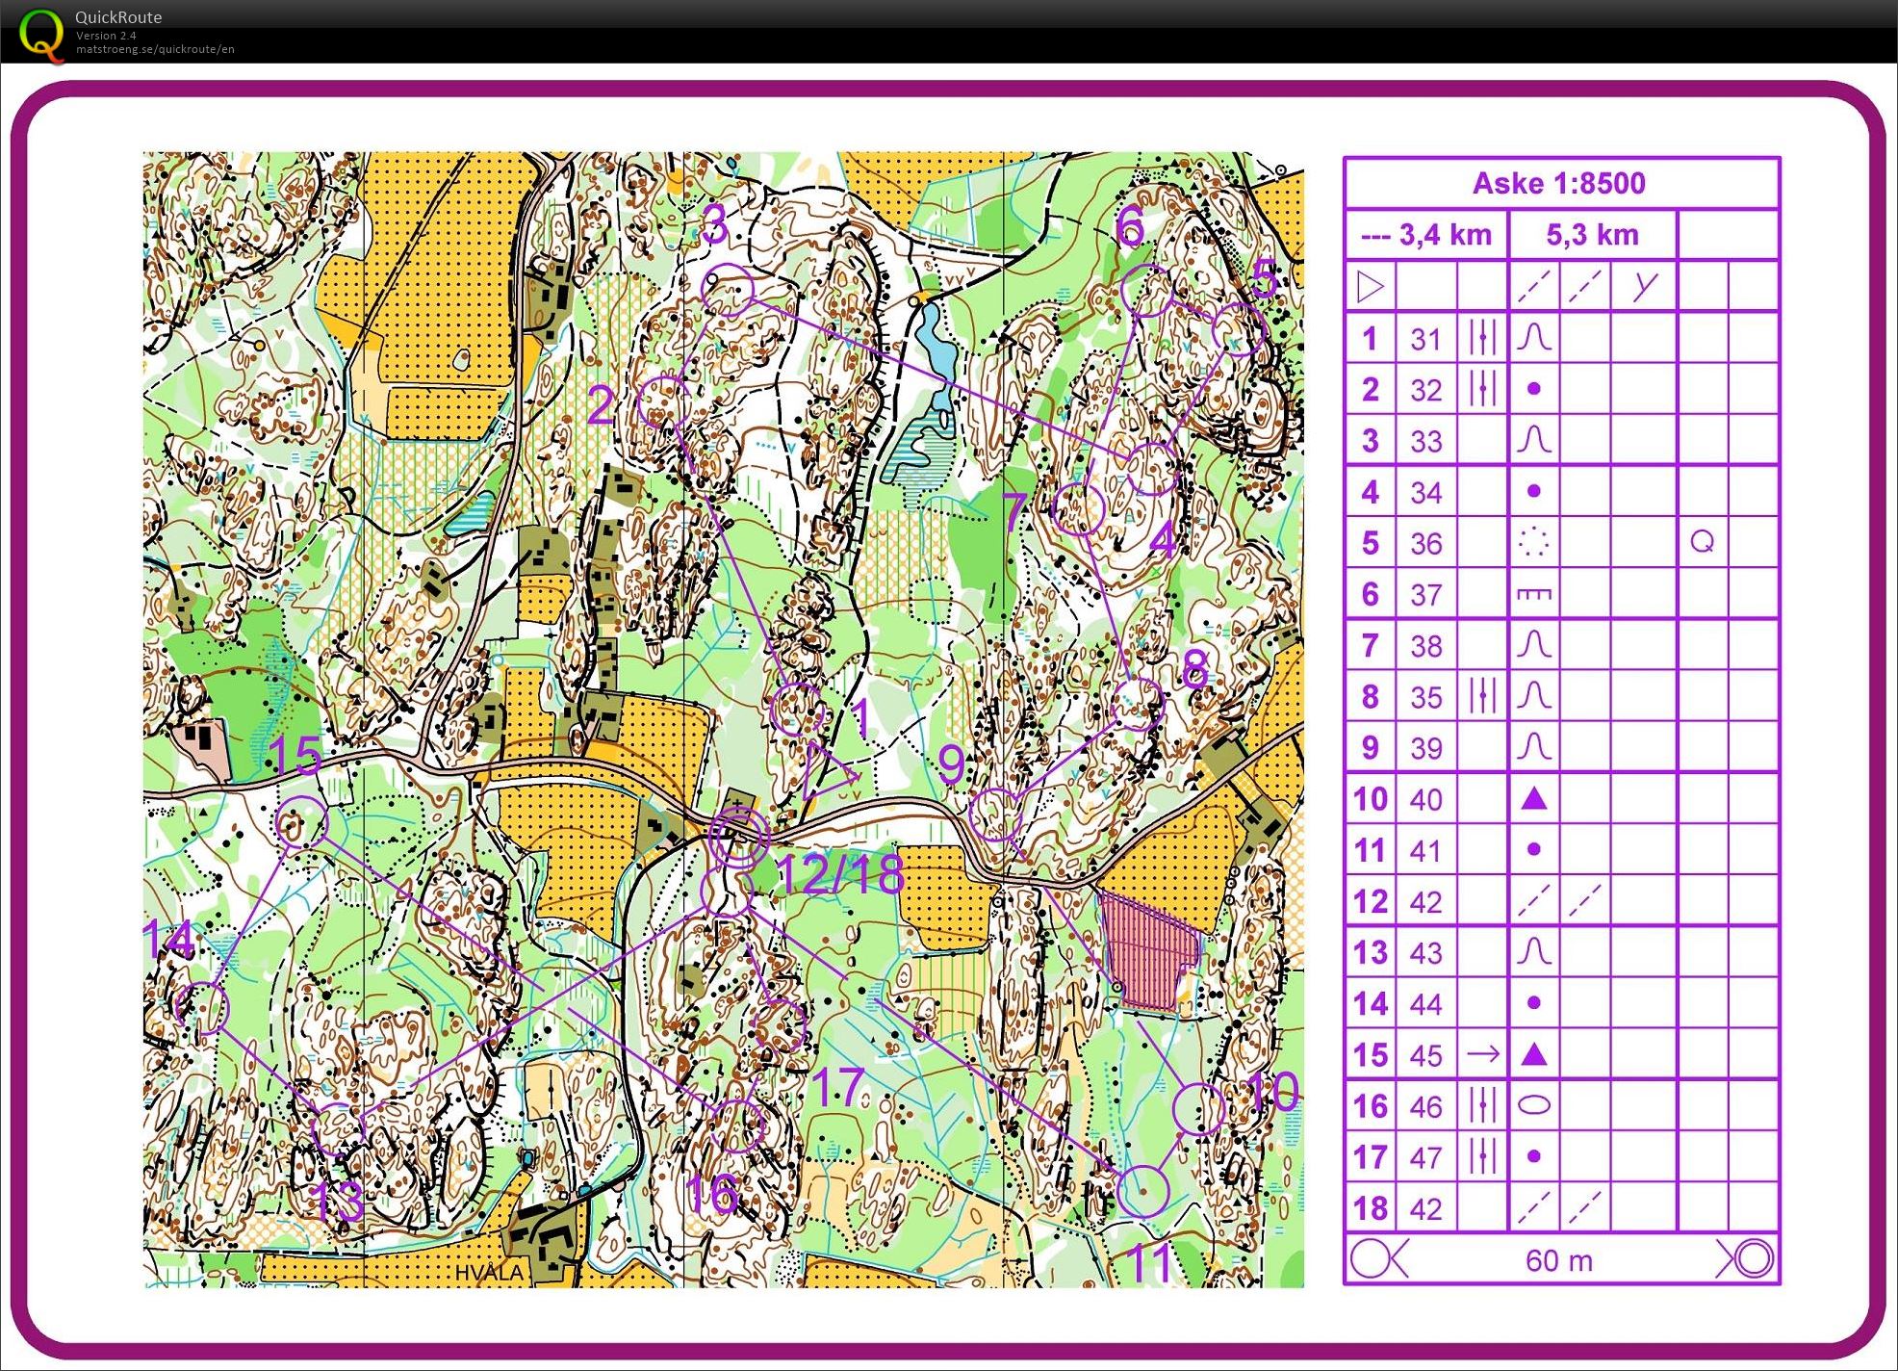Click the 'Aske 1:8500' title cell

pos(1560,183)
